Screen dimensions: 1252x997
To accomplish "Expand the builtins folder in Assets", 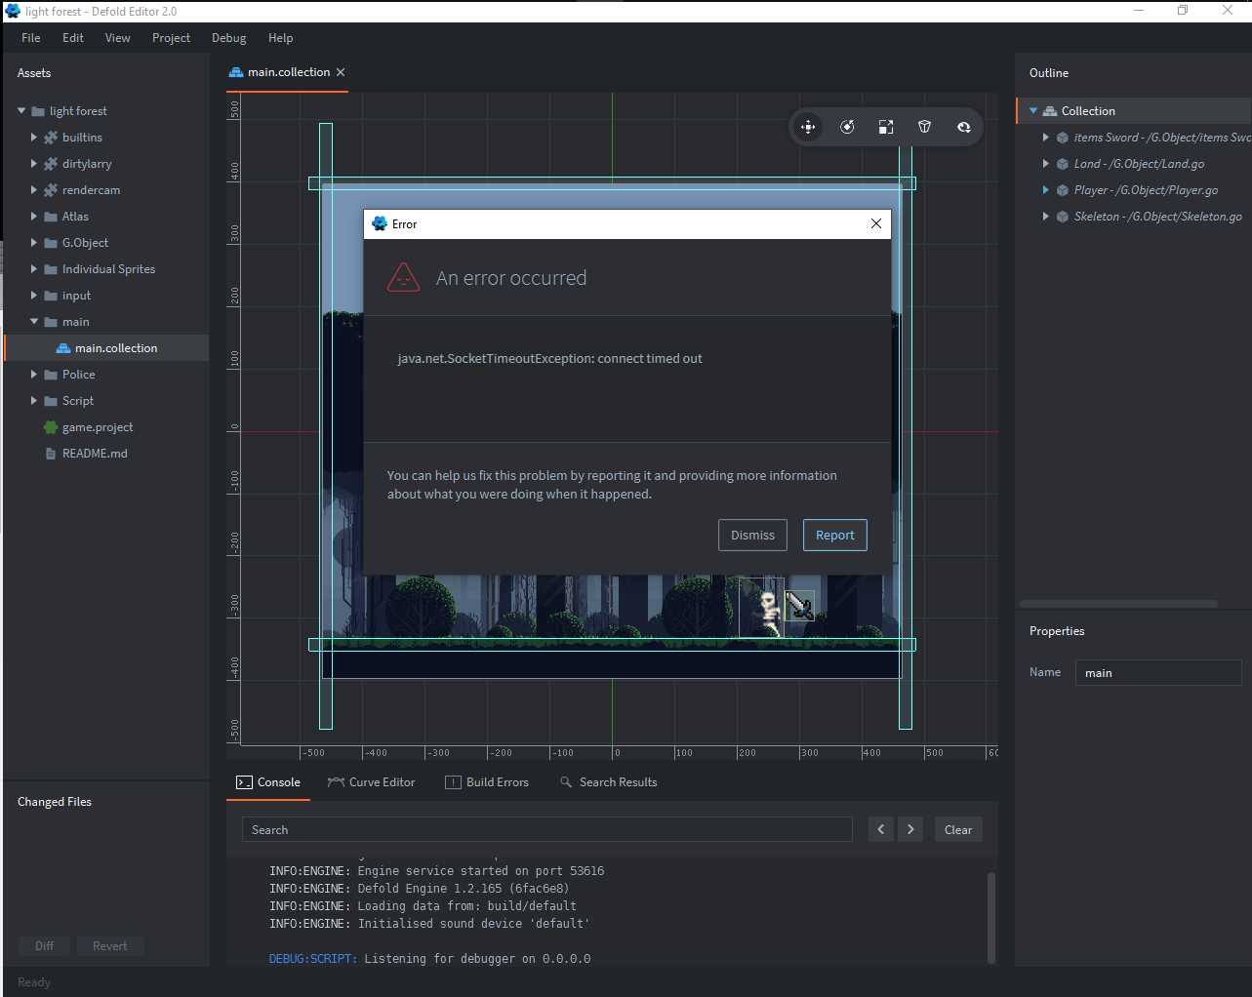I will (32, 137).
